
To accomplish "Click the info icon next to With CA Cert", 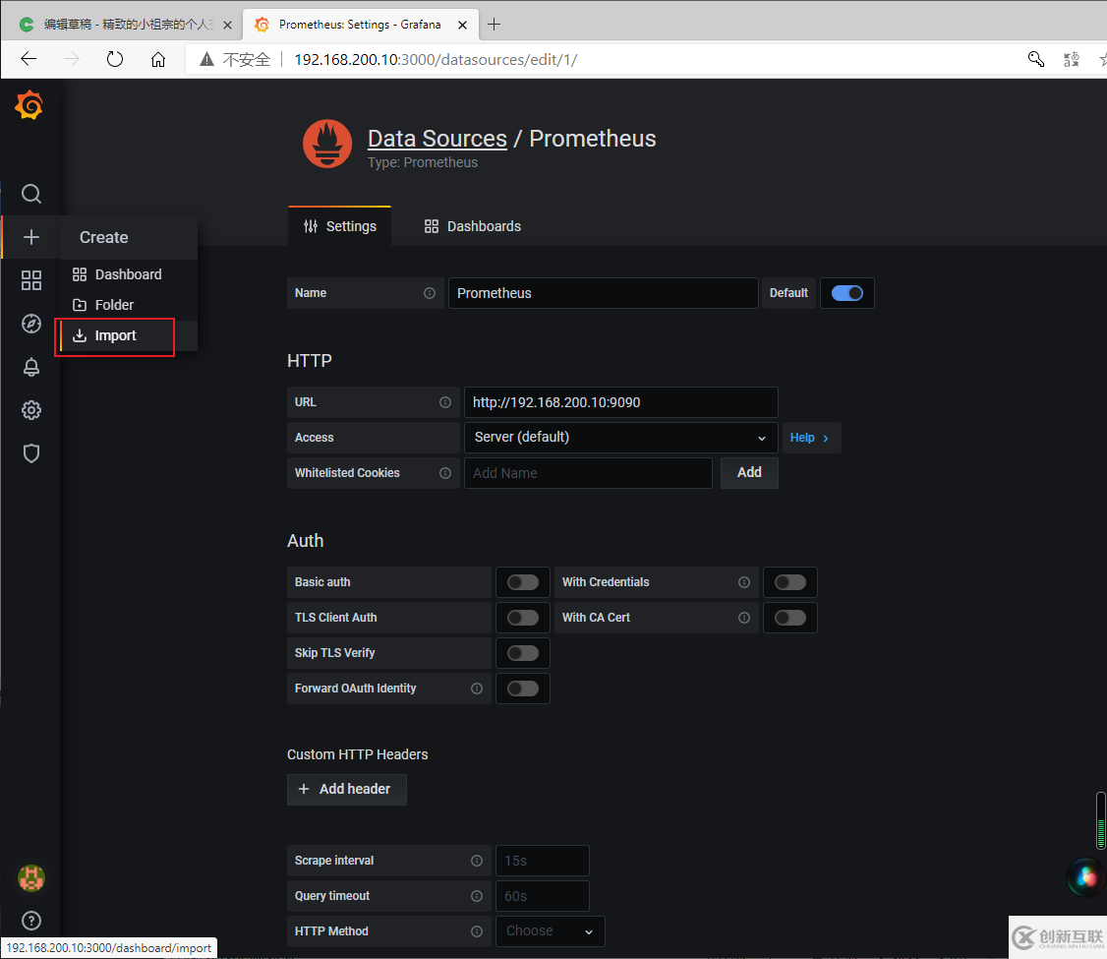I will click(744, 618).
